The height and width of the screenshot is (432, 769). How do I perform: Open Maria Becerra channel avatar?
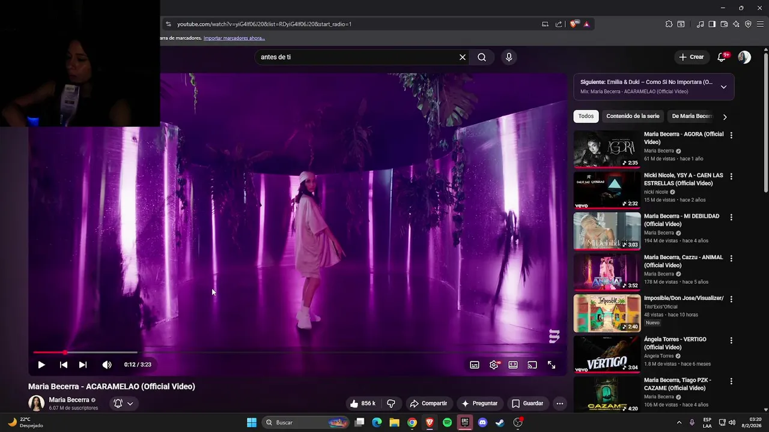pyautogui.click(x=37, y=403)
